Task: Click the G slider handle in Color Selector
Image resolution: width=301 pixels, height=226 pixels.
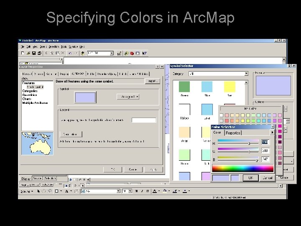Action: pyautogui.click(x=249, y=152)
